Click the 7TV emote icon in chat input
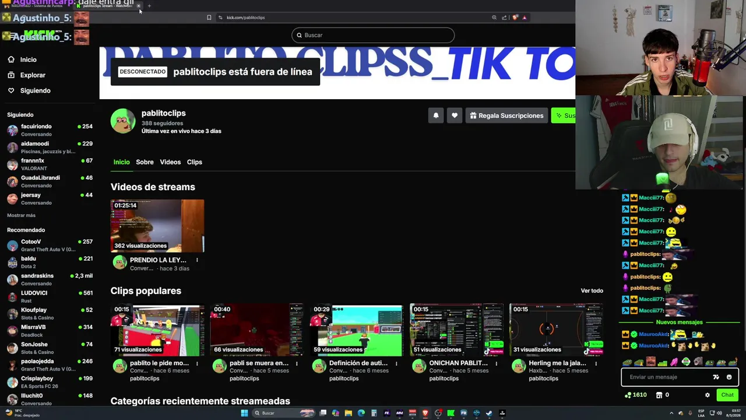This screenshot has width=746, height=420. point(716,377)
